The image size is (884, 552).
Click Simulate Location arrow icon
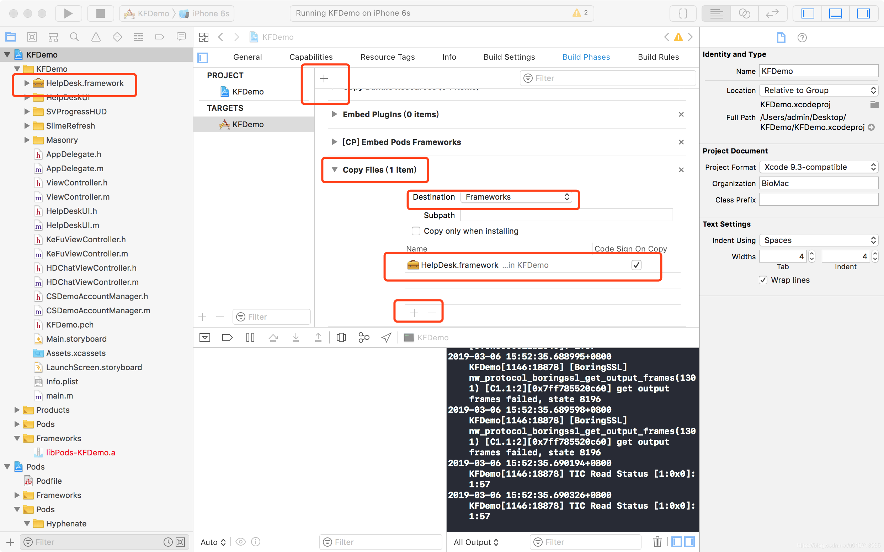(386, 337)
